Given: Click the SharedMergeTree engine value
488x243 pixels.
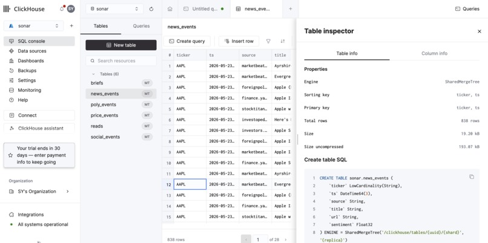Looking at the screenshot, I should click(x=462, y=82).
